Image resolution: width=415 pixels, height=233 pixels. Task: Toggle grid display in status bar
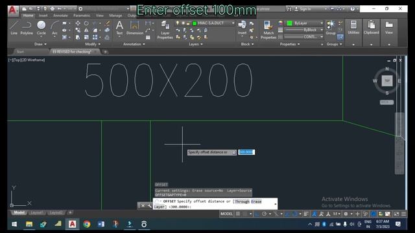238,214
